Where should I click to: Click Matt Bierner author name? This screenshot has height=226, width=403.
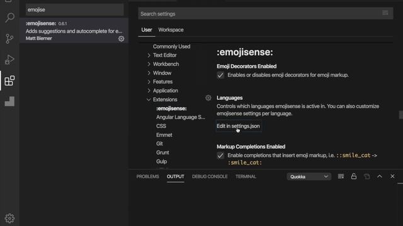39,38
